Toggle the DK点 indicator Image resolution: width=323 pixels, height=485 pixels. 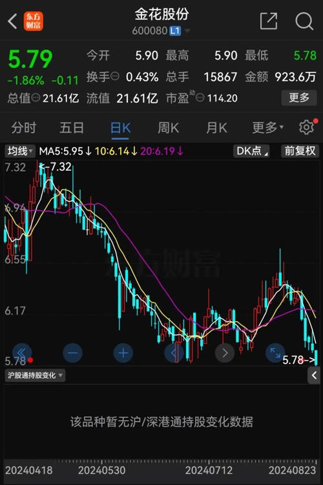(x=251, y=151)
